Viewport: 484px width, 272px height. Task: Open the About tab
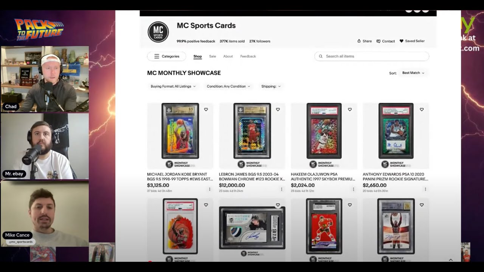pos(228,56)
